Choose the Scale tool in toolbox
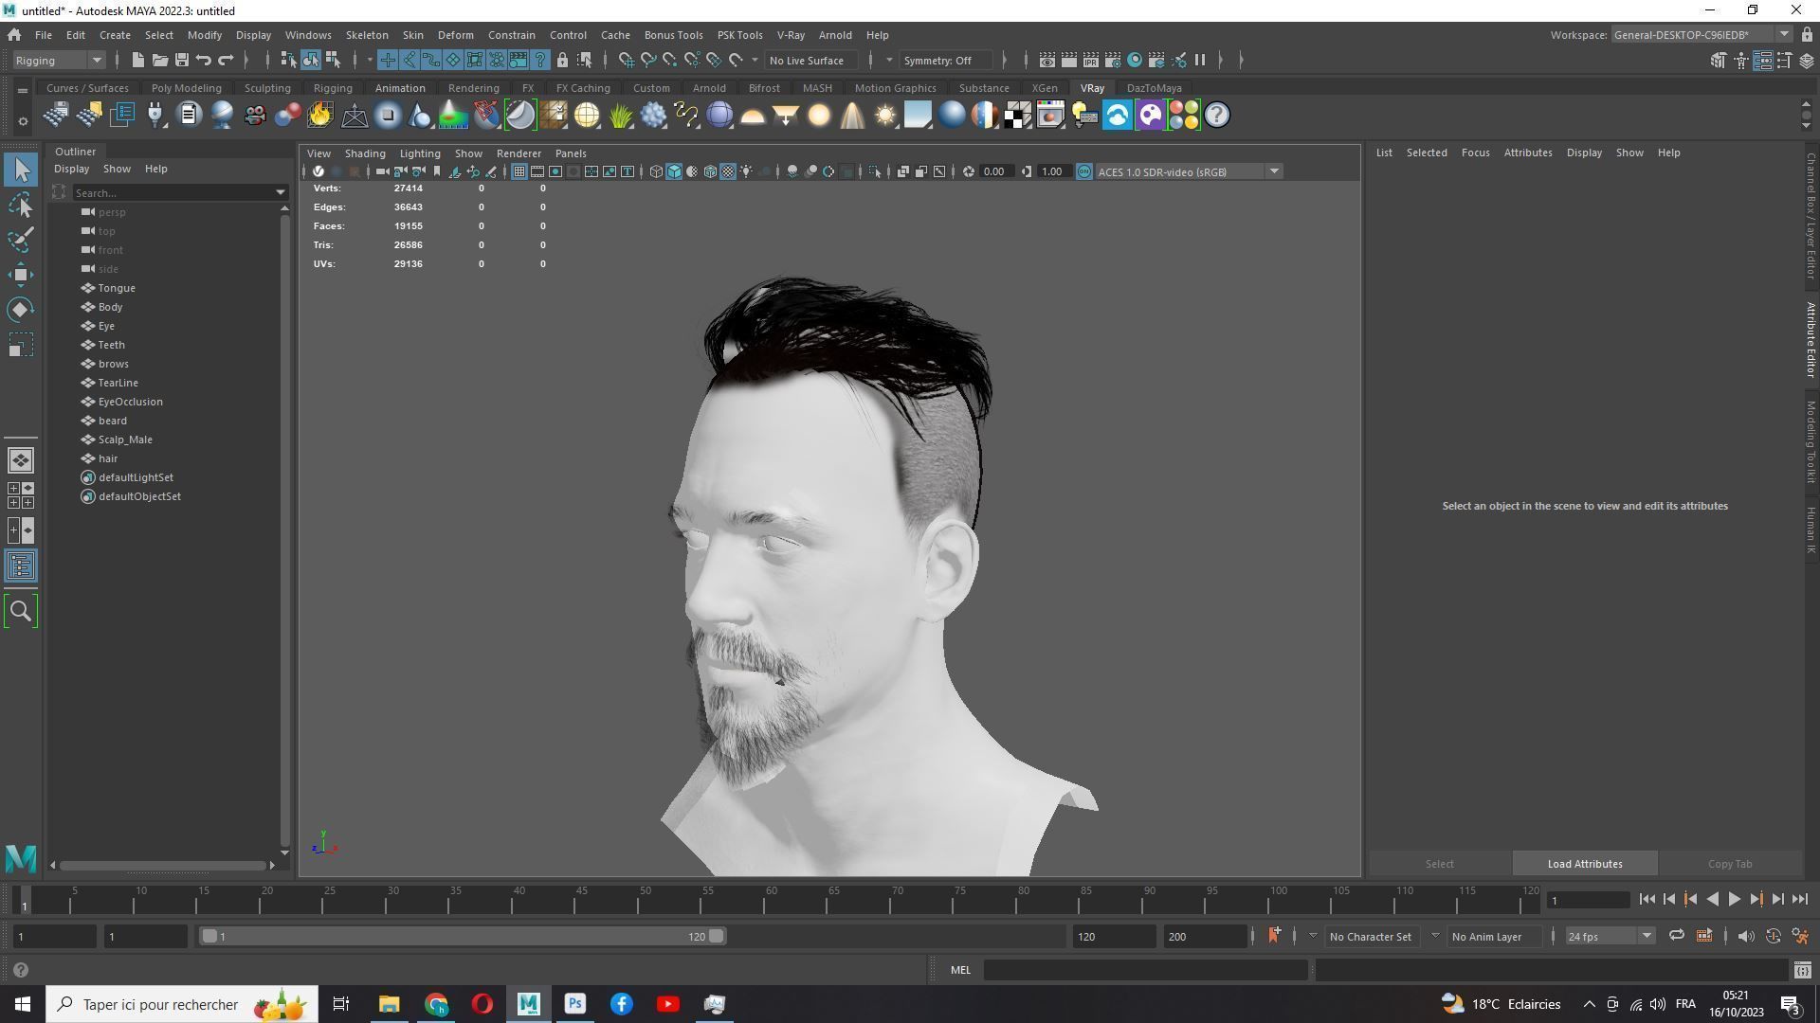 click(x=21, y=345)
